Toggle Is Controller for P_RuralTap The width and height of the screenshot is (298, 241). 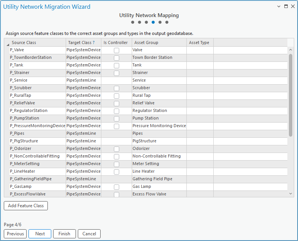coord(117,96)
